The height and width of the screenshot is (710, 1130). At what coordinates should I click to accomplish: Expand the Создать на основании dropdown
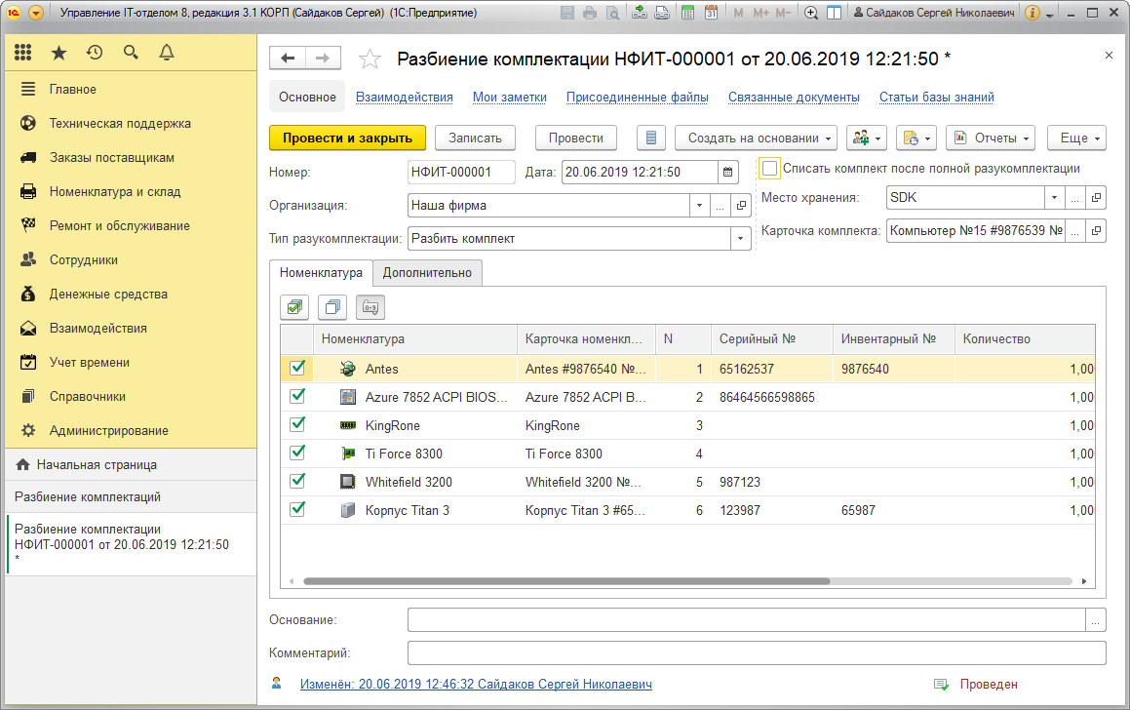[x=756, y=138]
